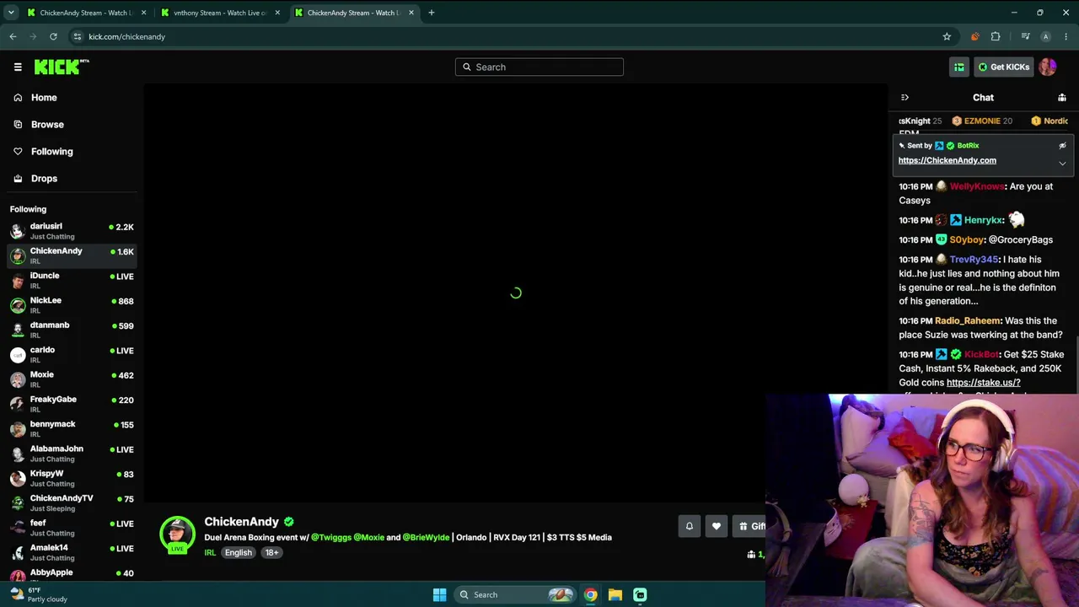1079x607 pixels.
Task: Click the Kick logo
Action: coord(62,67)
